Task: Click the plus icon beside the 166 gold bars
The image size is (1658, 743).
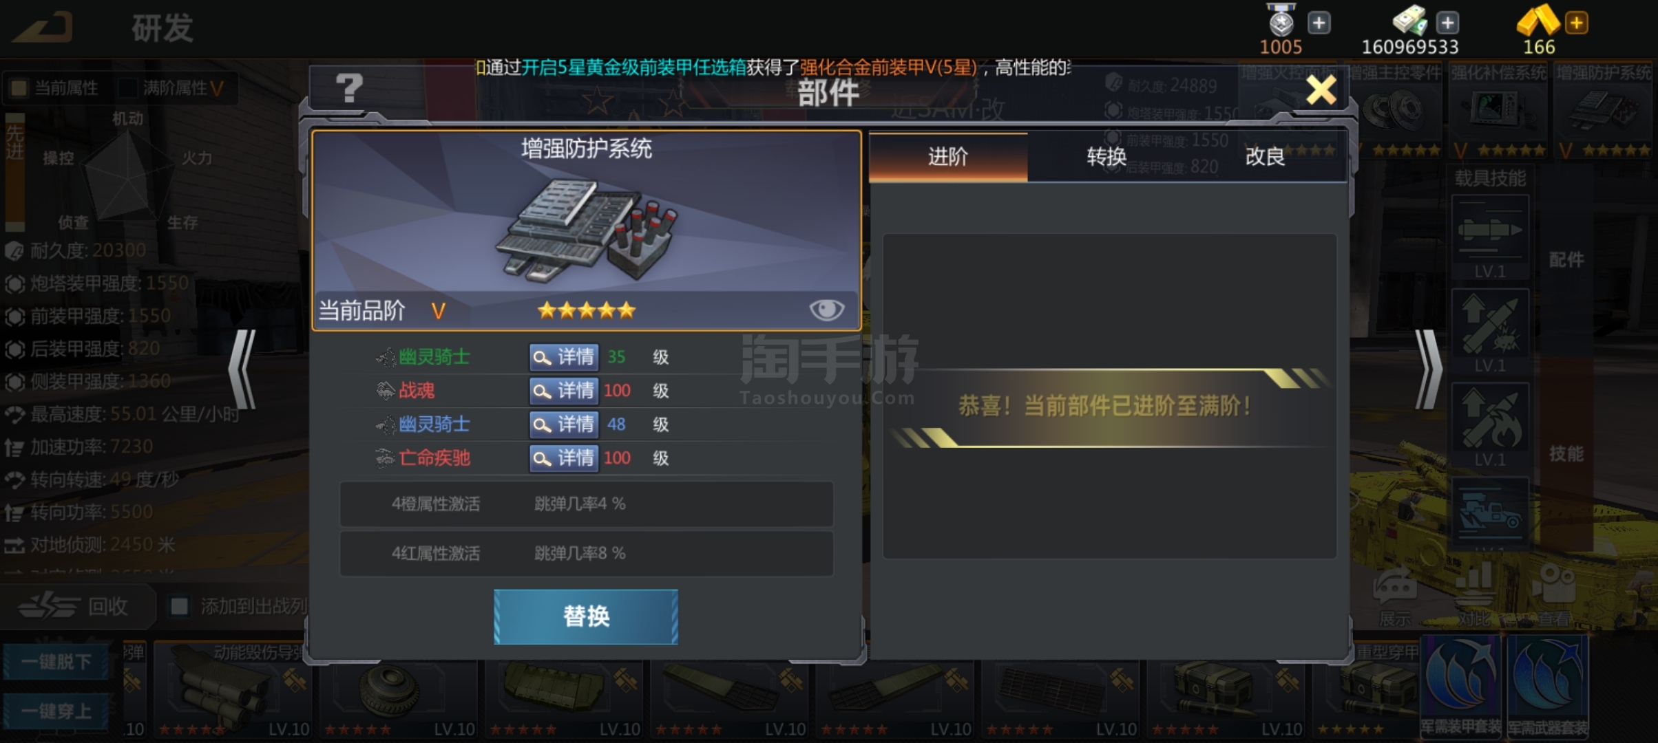Action: coord(1576,23)
